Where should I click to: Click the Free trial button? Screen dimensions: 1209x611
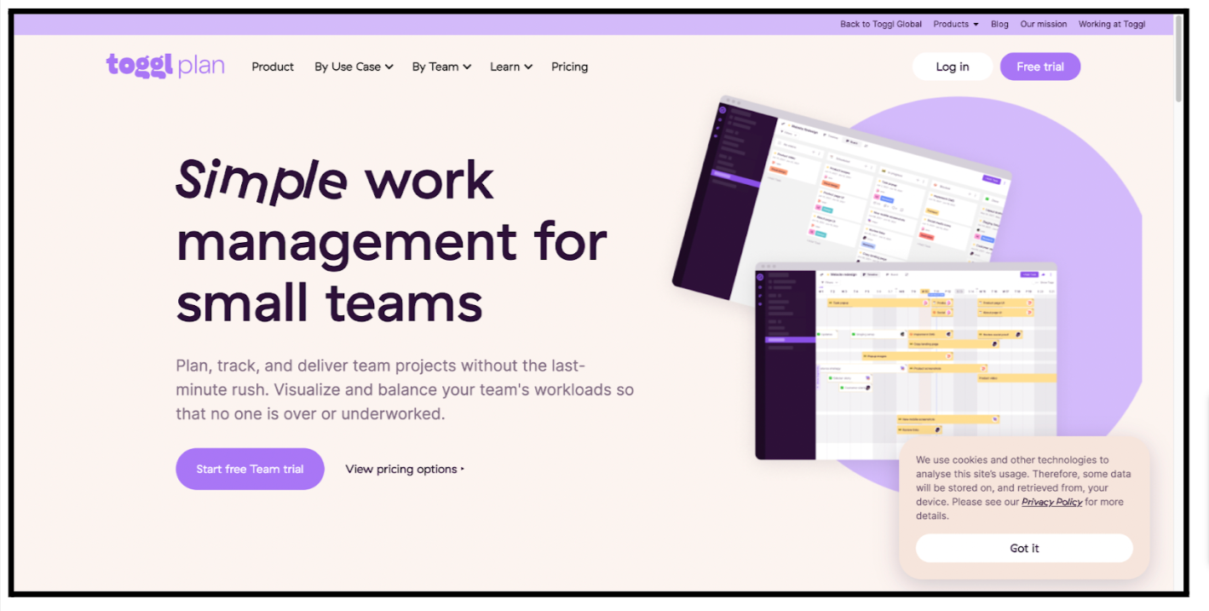pyautogui.click(x=1039, y=66)
